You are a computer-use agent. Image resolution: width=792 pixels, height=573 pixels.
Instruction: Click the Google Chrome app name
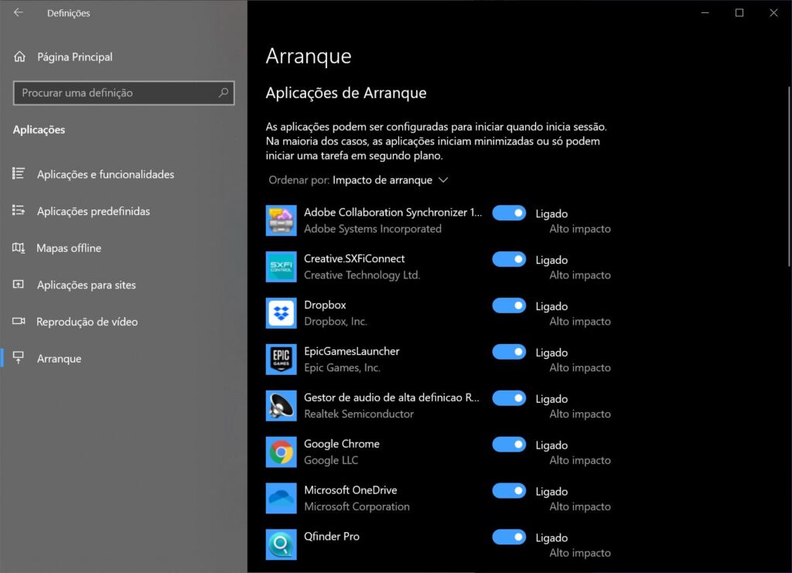[341, 444]
